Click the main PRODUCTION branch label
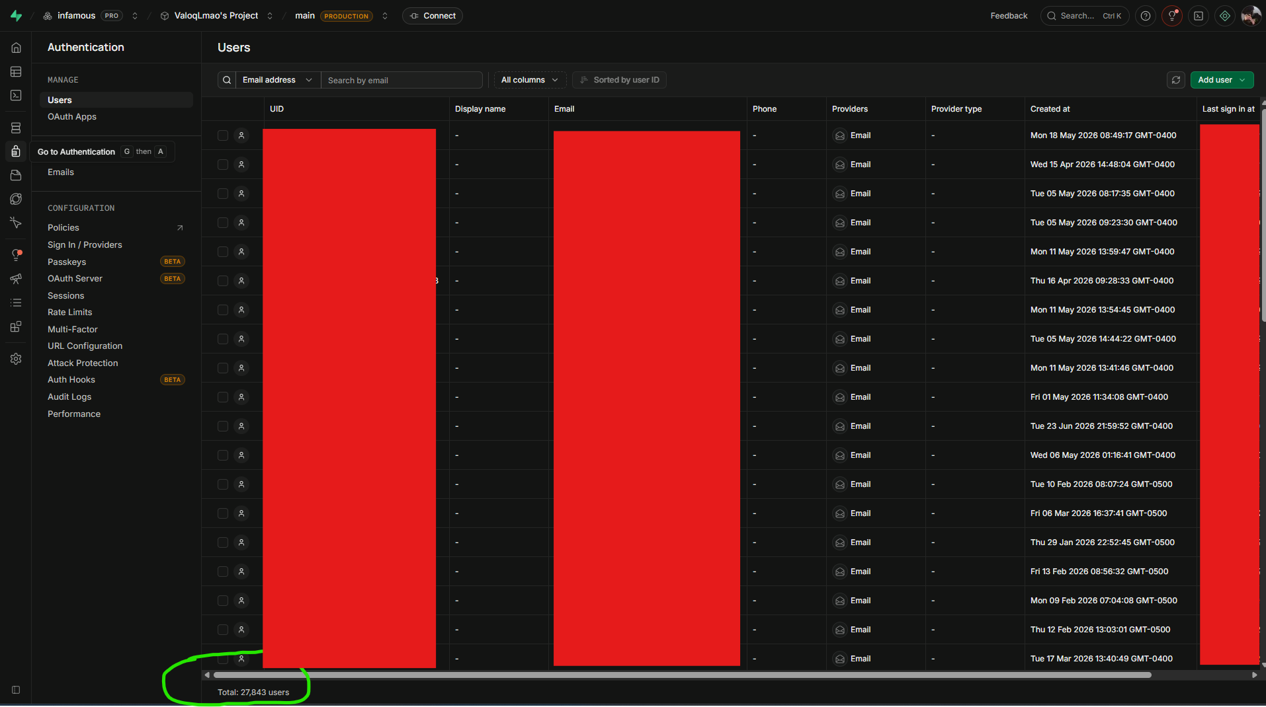 pos(333,16)
